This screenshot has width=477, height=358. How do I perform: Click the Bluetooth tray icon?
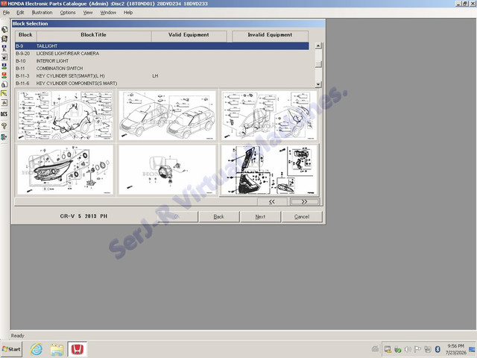[x=437, y=350]
